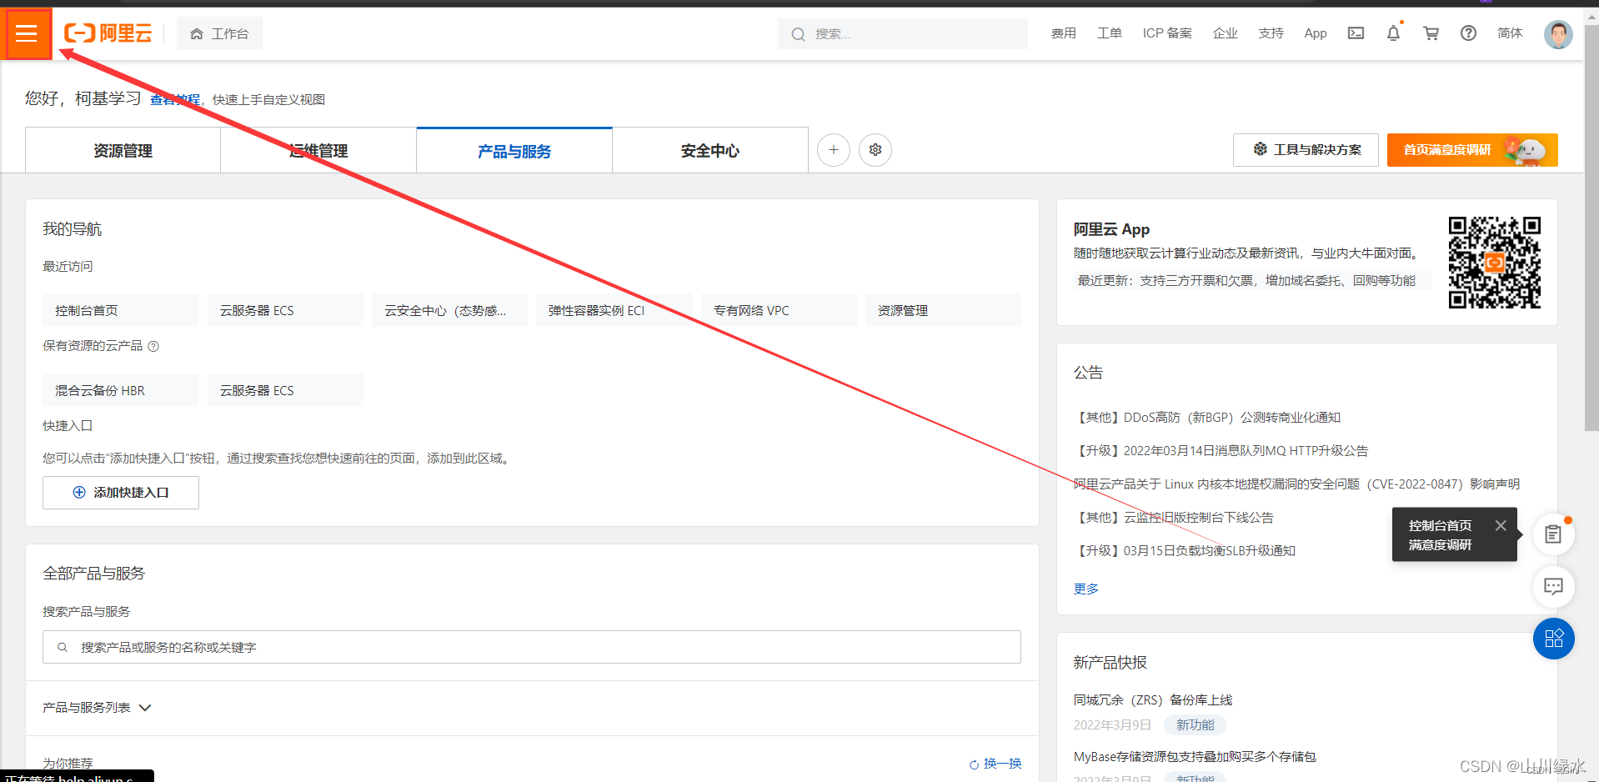Open 专有网络 VPC shortcut
Screen dimensions: 1599x782
click(779, 310)
